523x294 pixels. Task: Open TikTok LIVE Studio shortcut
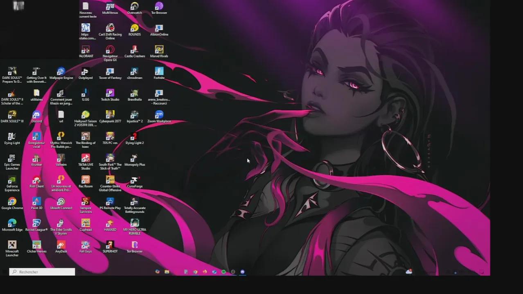coord(86,162)
